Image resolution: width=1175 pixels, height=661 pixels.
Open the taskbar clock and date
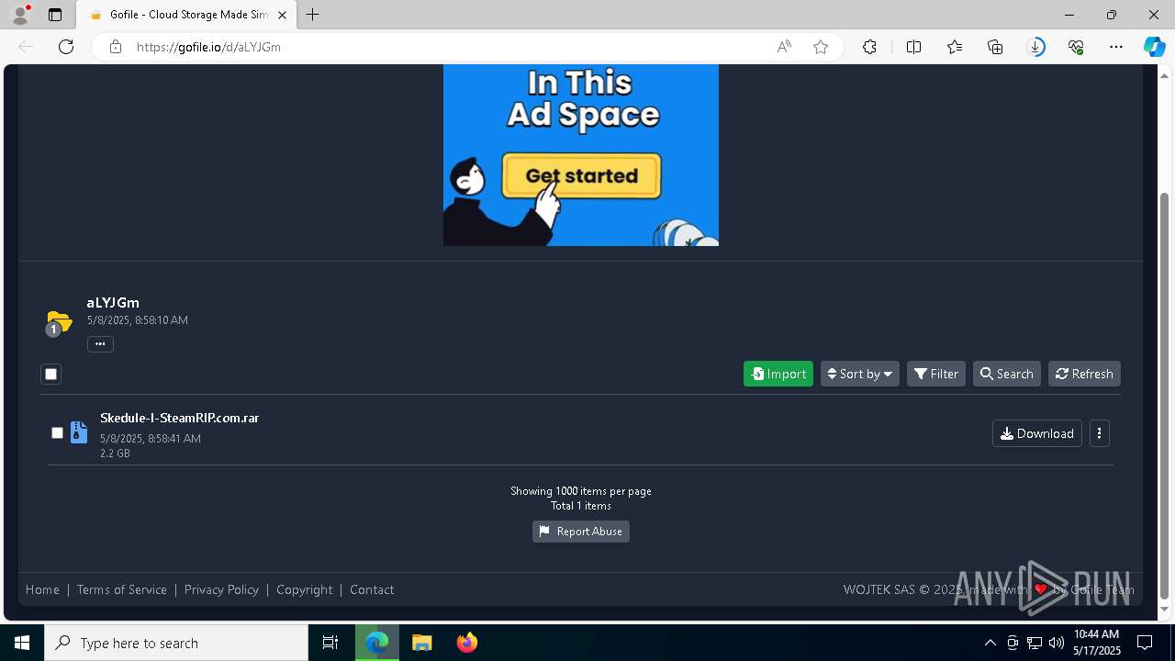click(x=1097, y=643)
